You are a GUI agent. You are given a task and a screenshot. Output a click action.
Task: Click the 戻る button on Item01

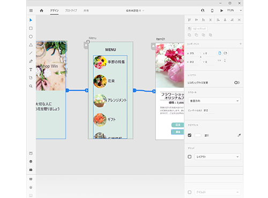coord(177,132)
